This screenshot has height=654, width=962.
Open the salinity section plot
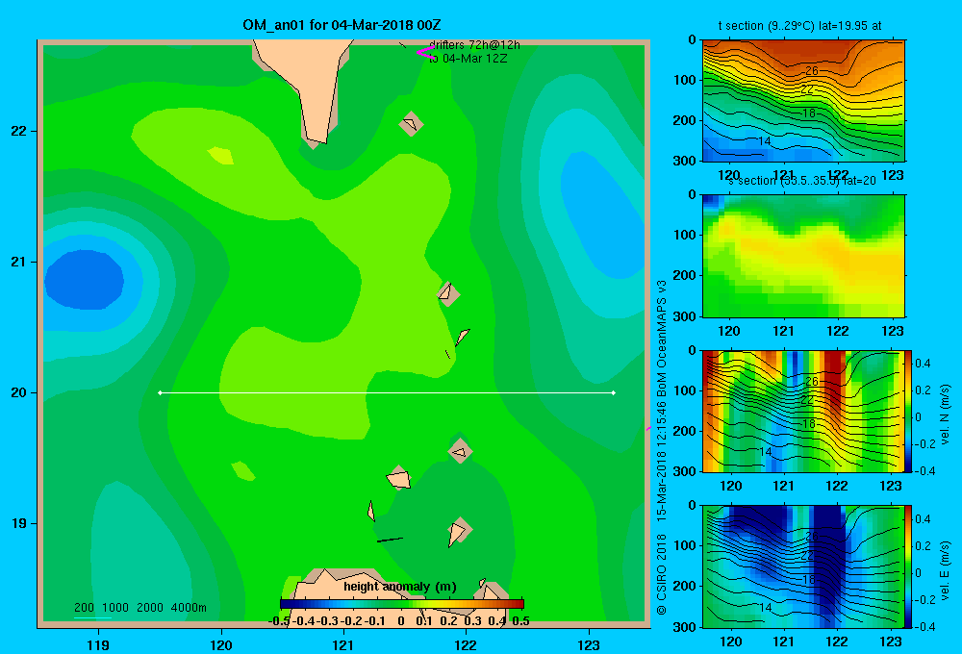[803, 256]
